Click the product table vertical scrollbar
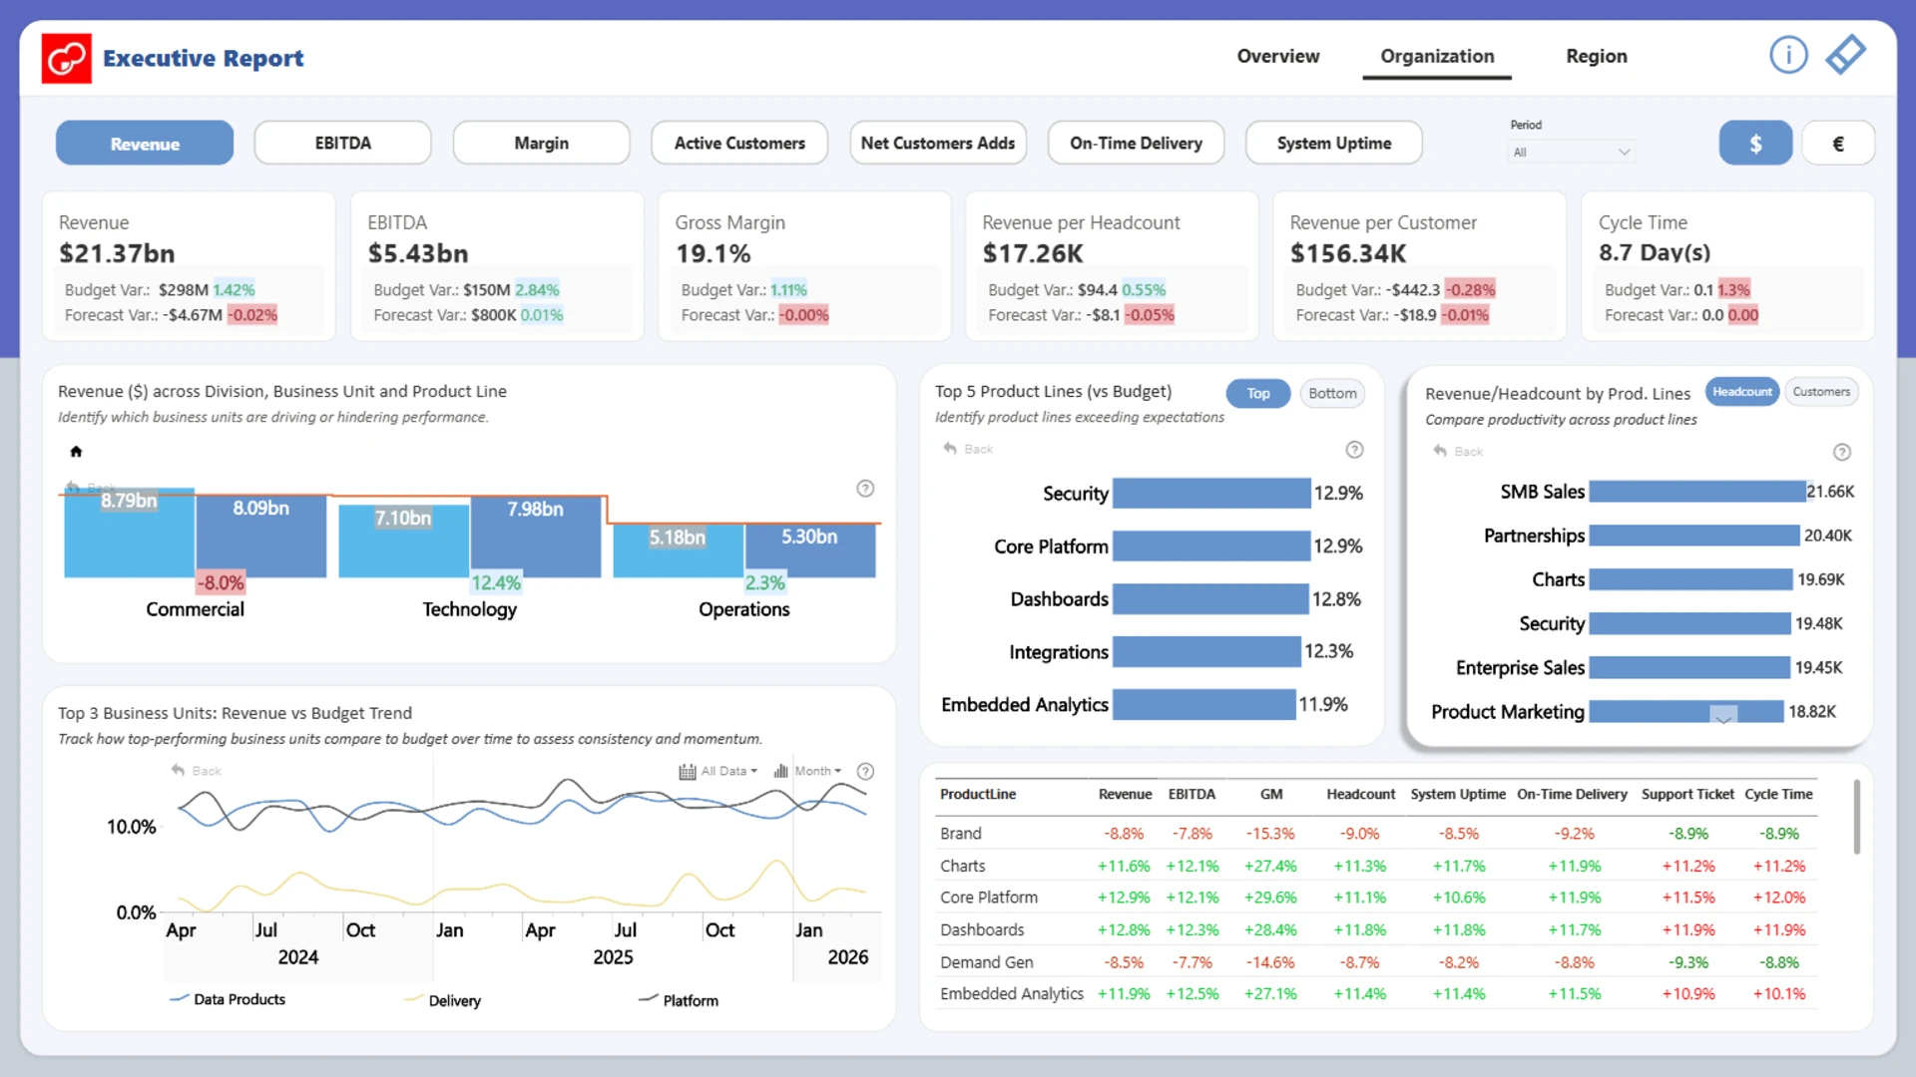1916x1077 pixels. point(1856,818)
